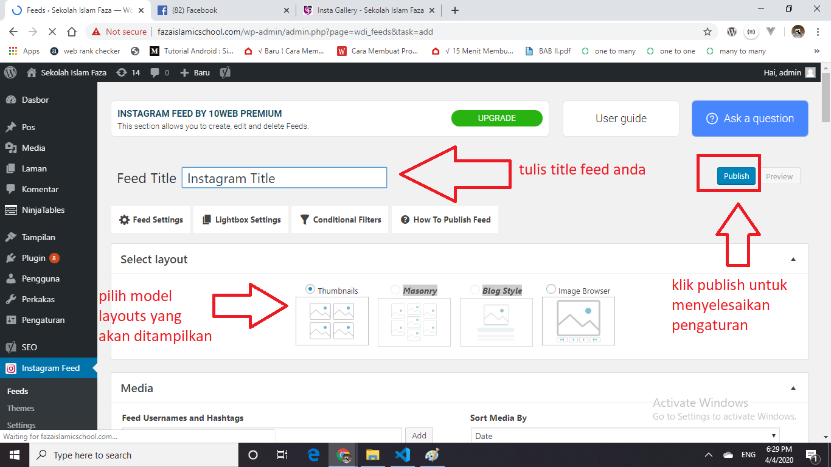Switch to the Lightbox Settings tab
This screenshot has height=467, width=831.
pos(241,220)
